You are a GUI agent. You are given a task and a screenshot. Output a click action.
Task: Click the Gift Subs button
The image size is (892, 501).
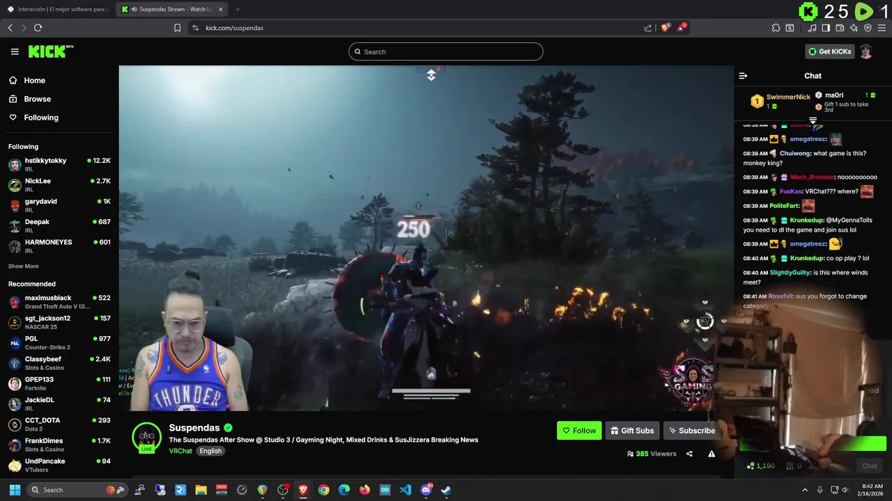[x=632, y=431]
